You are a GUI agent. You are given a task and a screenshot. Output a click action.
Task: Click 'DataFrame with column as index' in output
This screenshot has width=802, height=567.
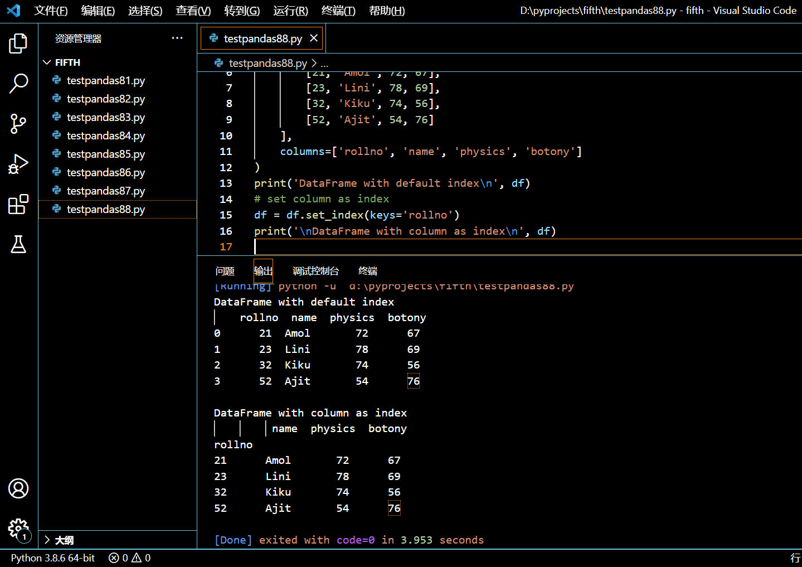click(310, 413)
